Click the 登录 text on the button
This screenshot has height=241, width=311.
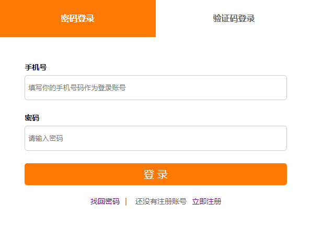156,174
